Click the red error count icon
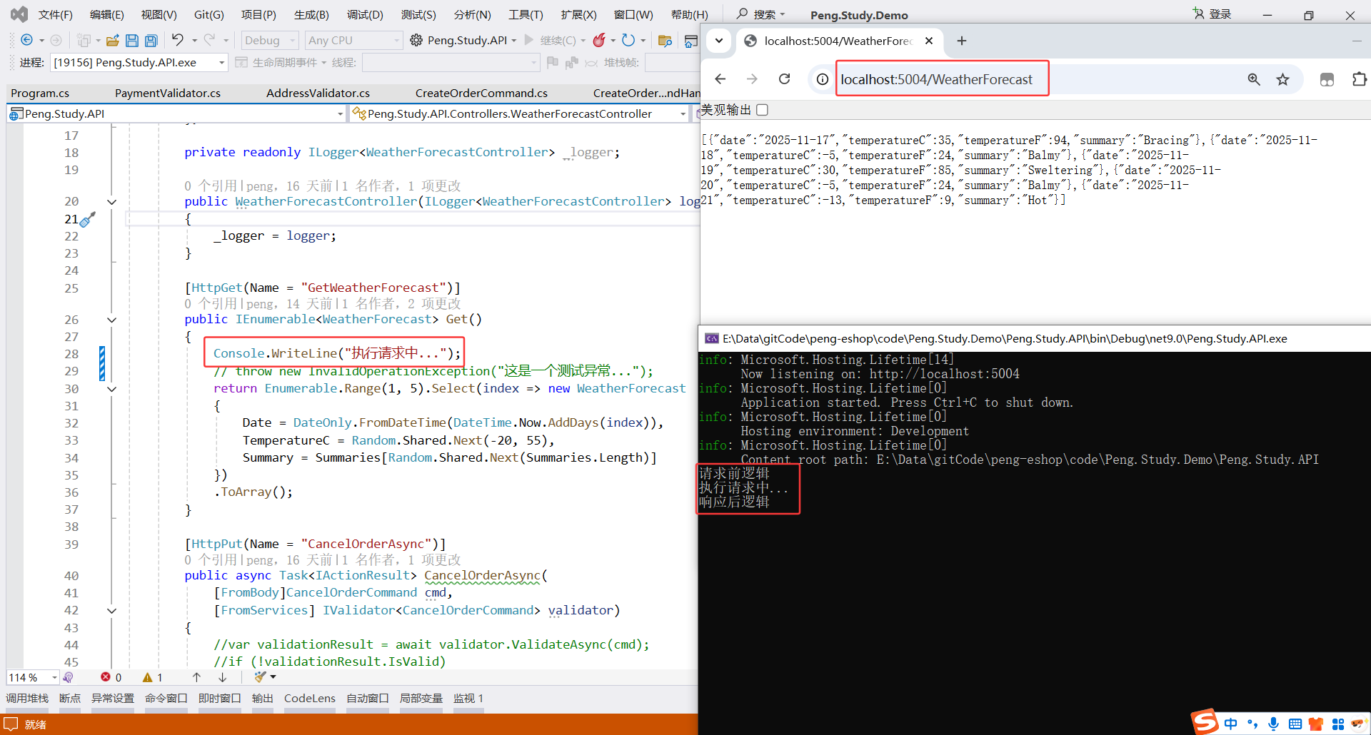Screen dimensions: 1371x735 [106, 677]
